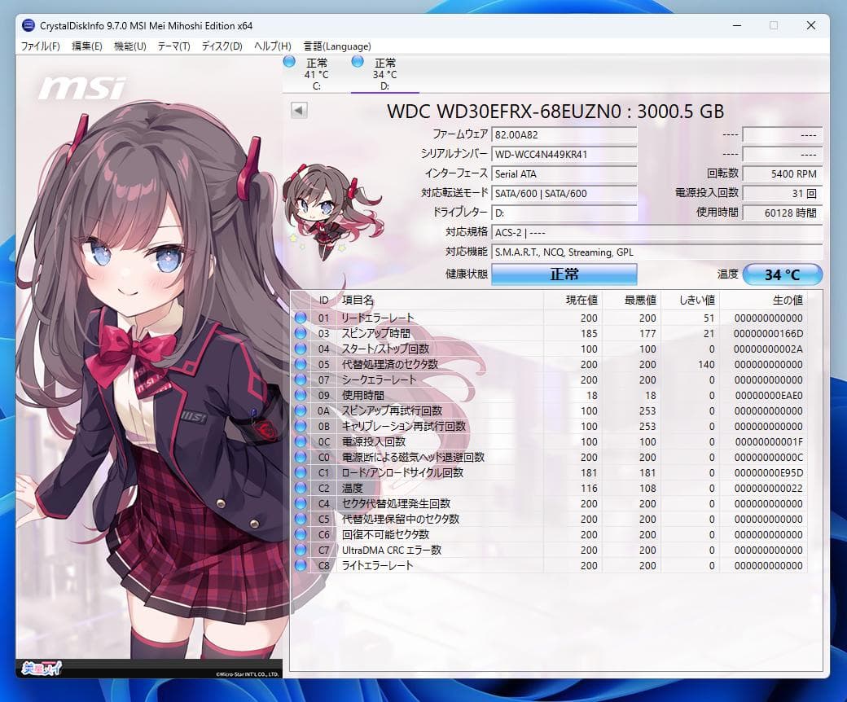Click status icon for C6 回復不可能セクタ数
Viewport: 847px width, 702px height.
click(x=301, y=534)
